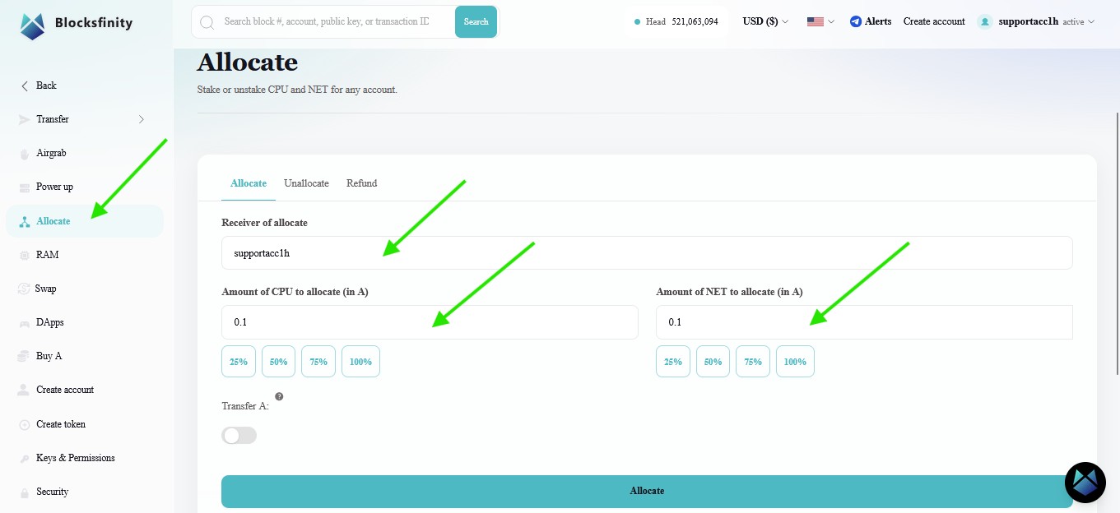Select the RAM icon in sidebar
The image size is (1120, 513).
24,255
